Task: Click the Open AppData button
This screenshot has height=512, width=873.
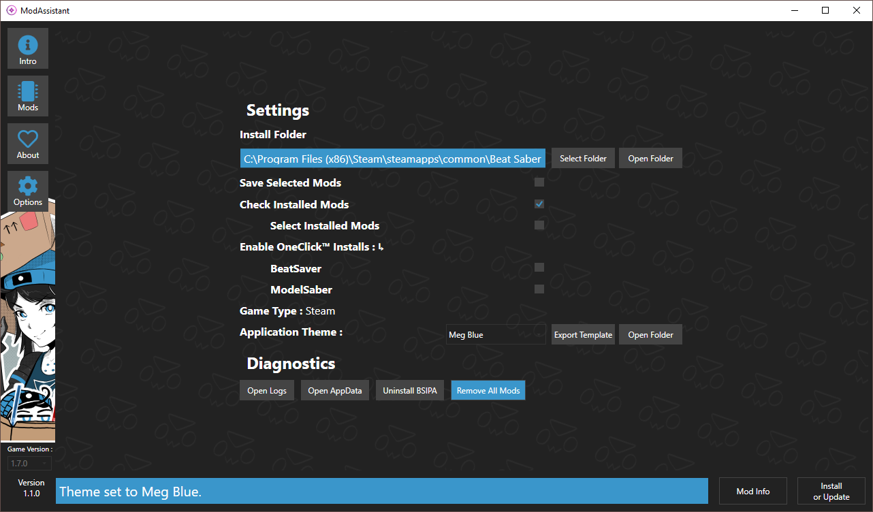Action: click(335, 390)
